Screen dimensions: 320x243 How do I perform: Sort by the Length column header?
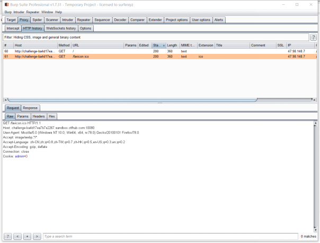pos(173,45)
